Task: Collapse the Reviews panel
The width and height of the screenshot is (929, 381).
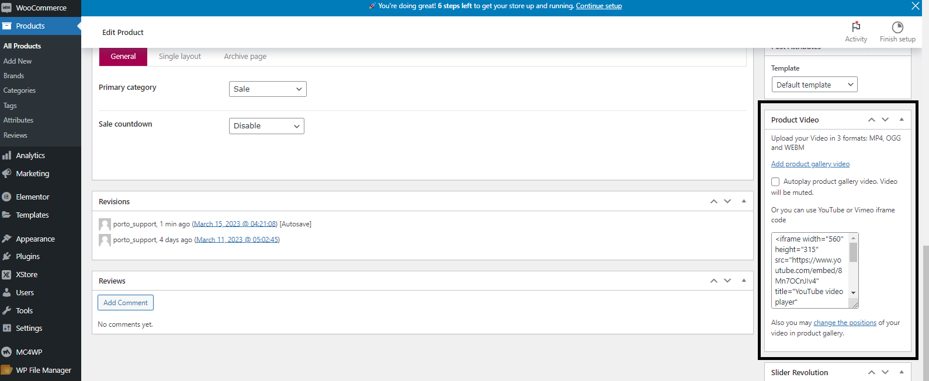Action: coord(744,280)
